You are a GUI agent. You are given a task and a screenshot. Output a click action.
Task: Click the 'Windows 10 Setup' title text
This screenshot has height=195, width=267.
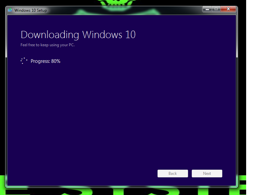(x=30, y=10)
